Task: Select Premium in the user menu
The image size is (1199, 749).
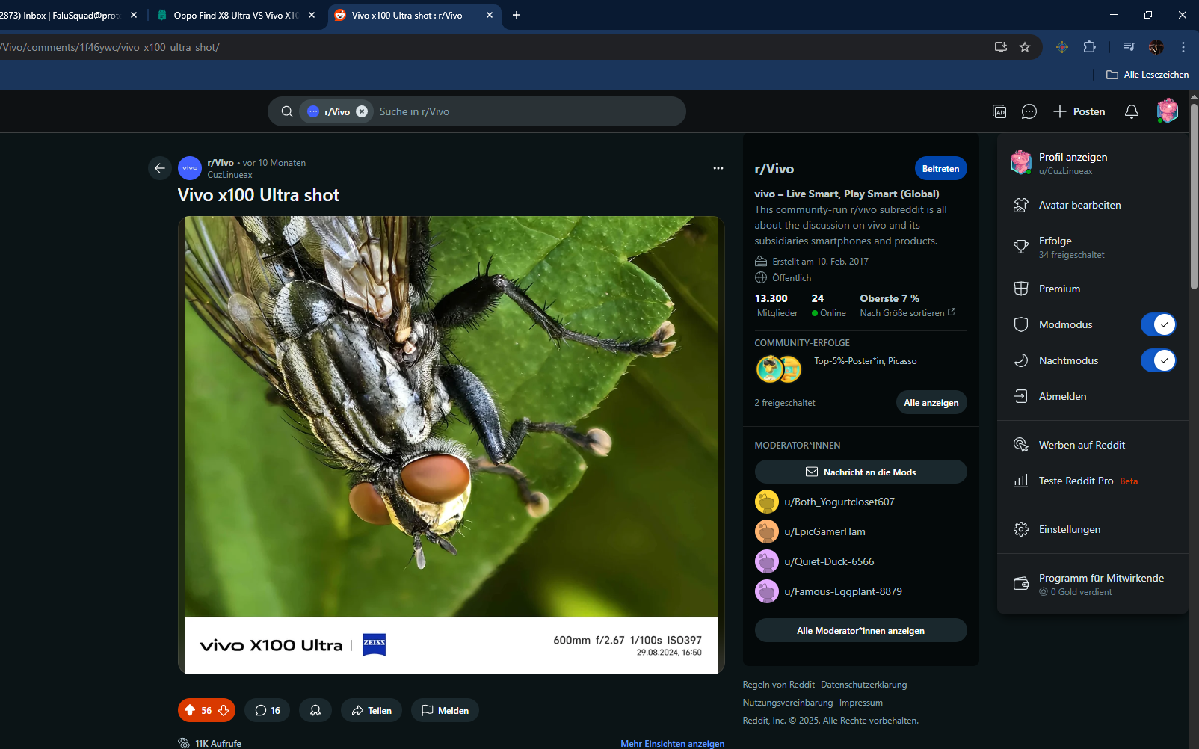Action: click(x=1092, y=289)
